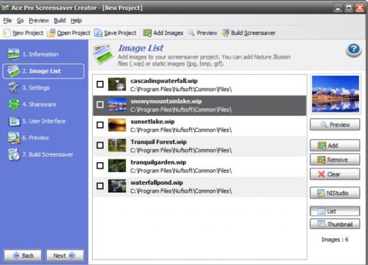This screenshot has height=265, width=368.
Task: Click the Build Screensaver toolbar label
Action: point(253,33)
